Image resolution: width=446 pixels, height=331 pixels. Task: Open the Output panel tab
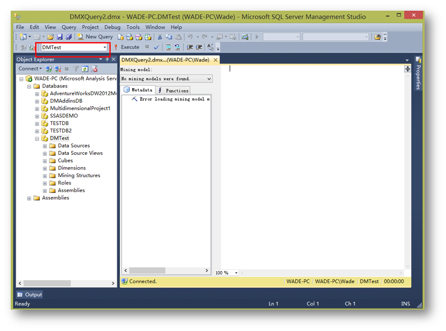click(x=30, y=295)
